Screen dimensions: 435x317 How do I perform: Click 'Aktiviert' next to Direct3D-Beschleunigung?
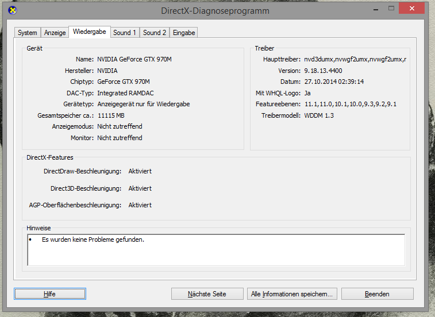pos(140,188)
